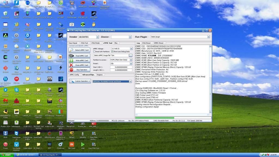Select the KingRoot desktop icon
This screenshot has height=157, width=279.
(16, 4)
